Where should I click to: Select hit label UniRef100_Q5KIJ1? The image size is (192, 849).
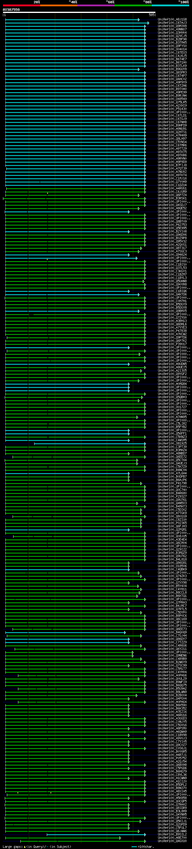[172, 822]
